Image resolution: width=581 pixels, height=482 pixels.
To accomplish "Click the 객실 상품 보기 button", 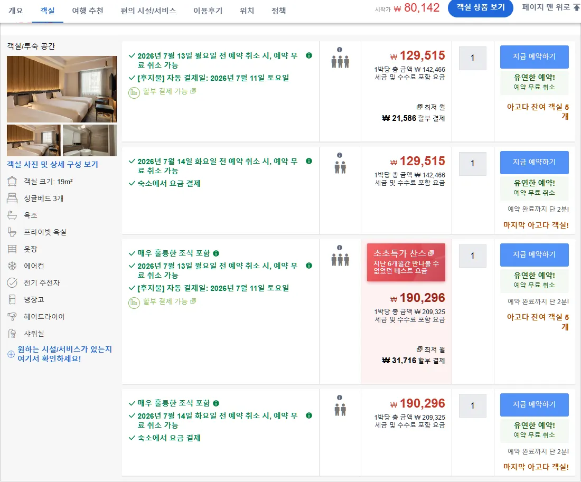I will [x=480, y=7].
